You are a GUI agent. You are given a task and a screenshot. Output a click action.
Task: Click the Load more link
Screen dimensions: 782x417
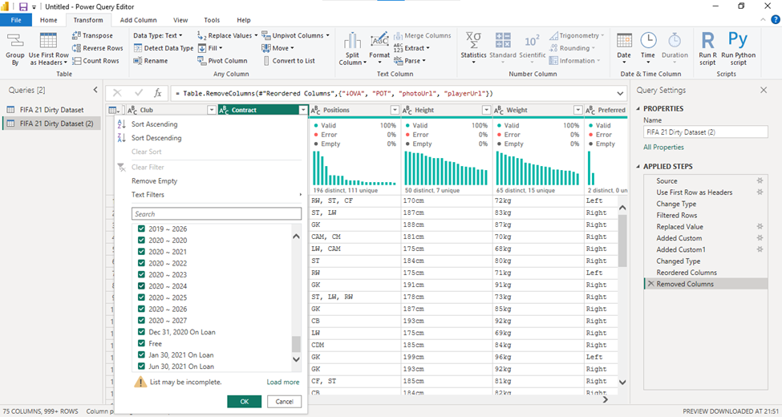click(283, 382)
